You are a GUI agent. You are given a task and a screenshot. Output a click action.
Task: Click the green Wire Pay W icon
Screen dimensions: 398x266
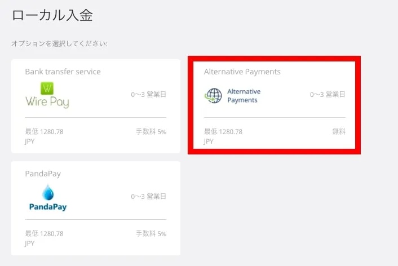pyautogui.click(x=47, y=88)
